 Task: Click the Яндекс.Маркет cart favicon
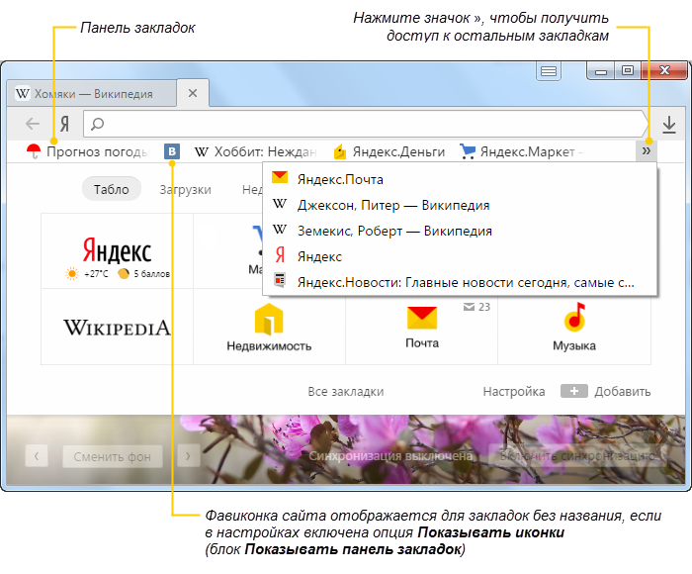(468, 151)
